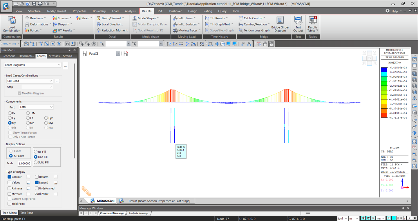Image resolution: width=418 pixels, height=221 pixels.
Task: Expand the Stresses ribbon dropdown
Action: (x=71, y=18)
